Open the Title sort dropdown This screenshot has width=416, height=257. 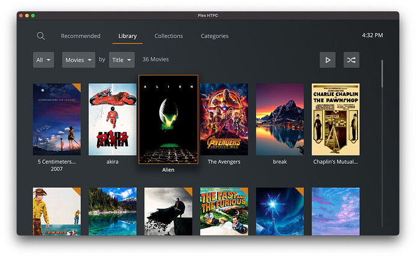[x=122, y=60]
